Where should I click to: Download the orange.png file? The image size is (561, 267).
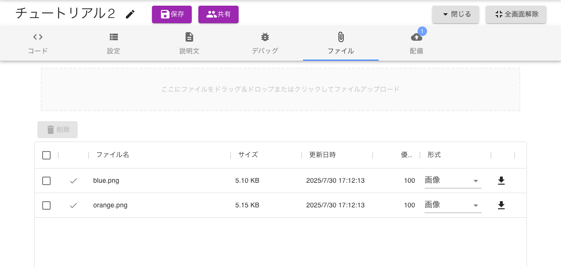tap(501, 205)
